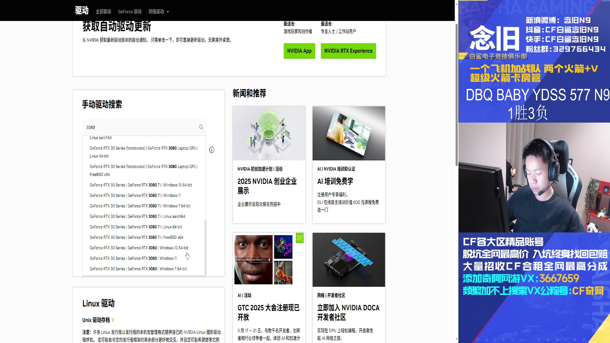The image size is (610, 343).
Task: Click the page scrollbar down arrow
Action: pyautogui.click(x=457, y=339)
